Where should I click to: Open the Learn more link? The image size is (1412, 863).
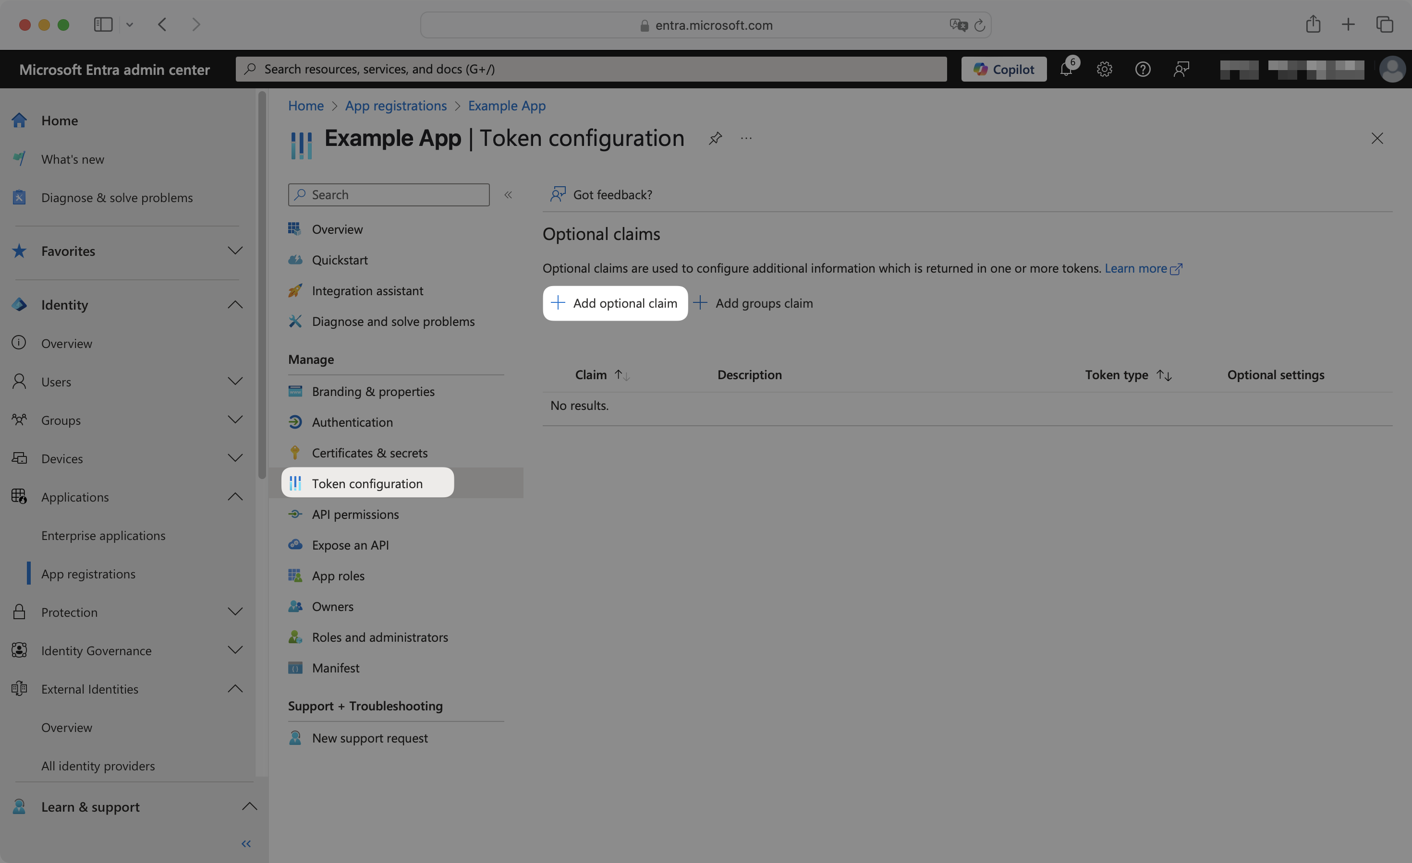(x=1136, y=267)
